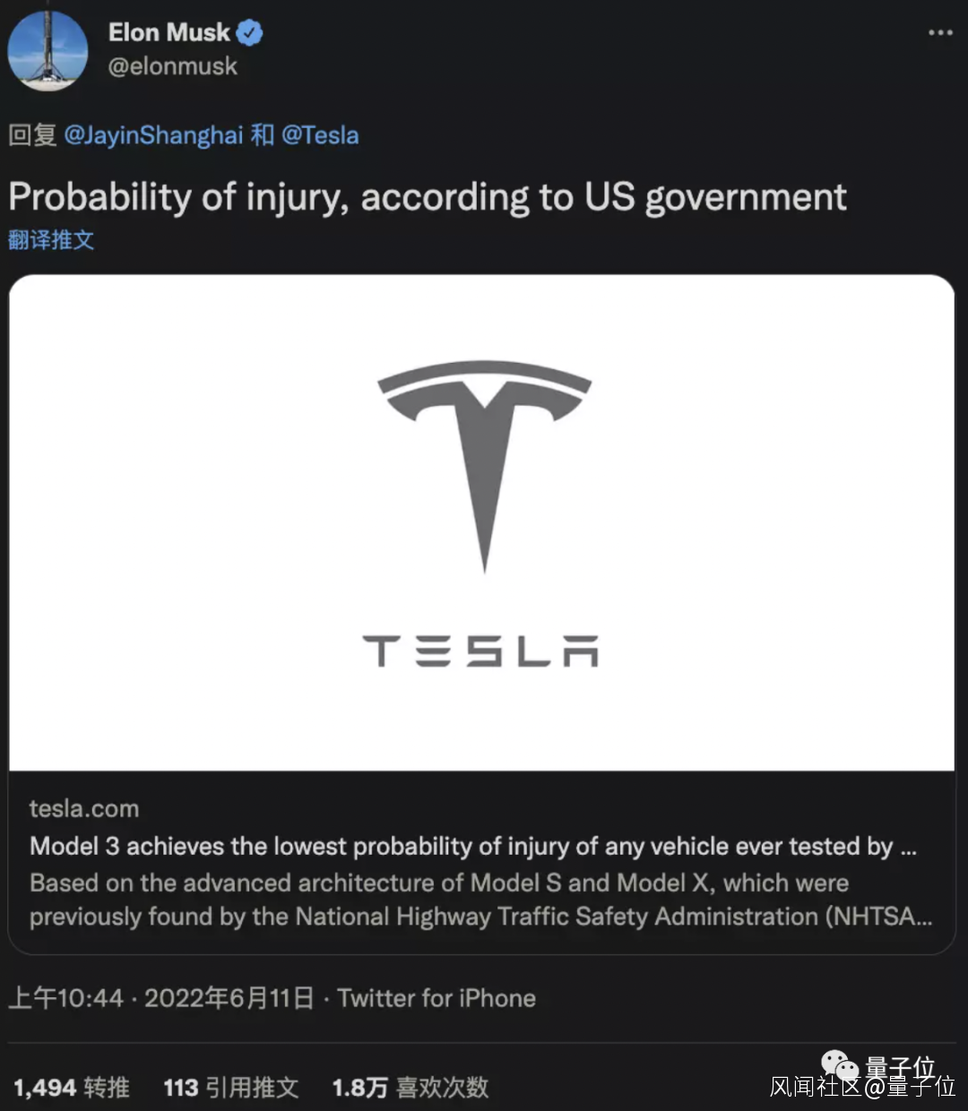View the 1,494 转推 retweets list
968x1111 pixels.
coord(72,1088)
